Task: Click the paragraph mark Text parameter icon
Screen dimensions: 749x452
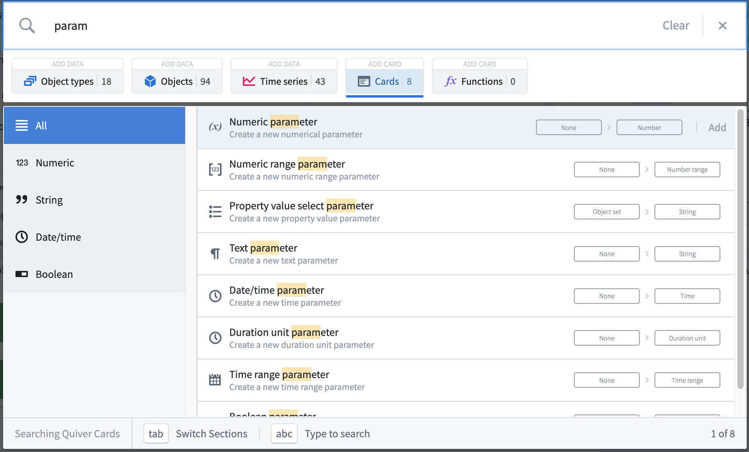Action: pos(215,254)
